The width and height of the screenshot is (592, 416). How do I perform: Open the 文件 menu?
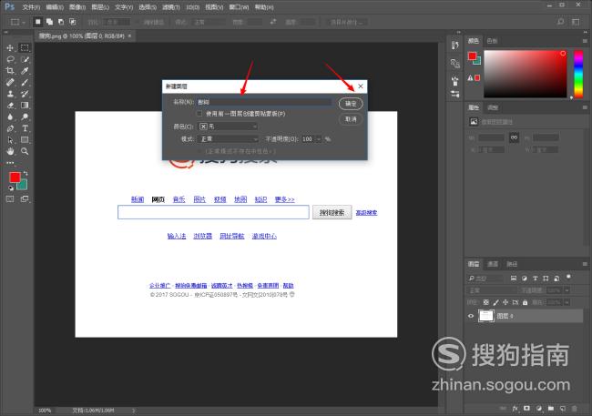point(31,7)
